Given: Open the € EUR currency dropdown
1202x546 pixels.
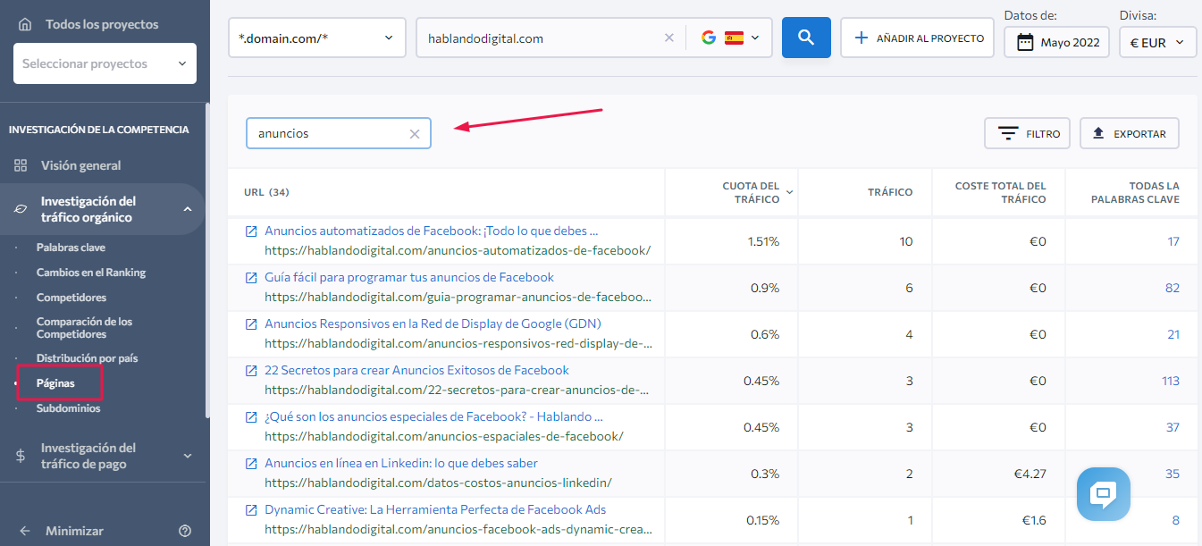Looking at the screenshot, I should 1158,42.
